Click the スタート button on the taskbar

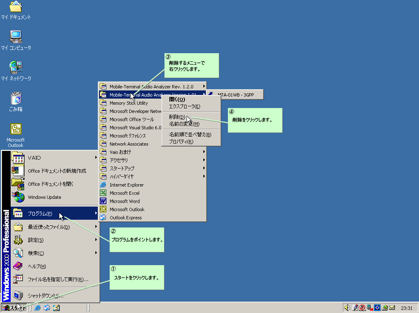click(x=14, y=308)
